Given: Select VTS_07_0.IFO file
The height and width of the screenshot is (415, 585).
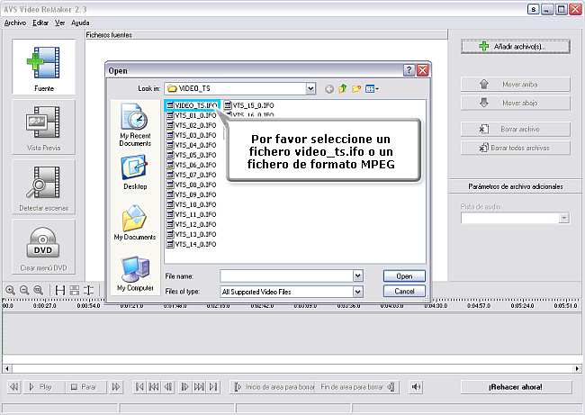Looking at the screenshot, I should [192, 175].
